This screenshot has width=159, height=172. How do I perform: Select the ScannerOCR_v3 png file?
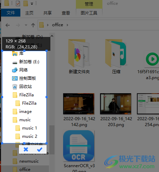[x=79, y=151]
